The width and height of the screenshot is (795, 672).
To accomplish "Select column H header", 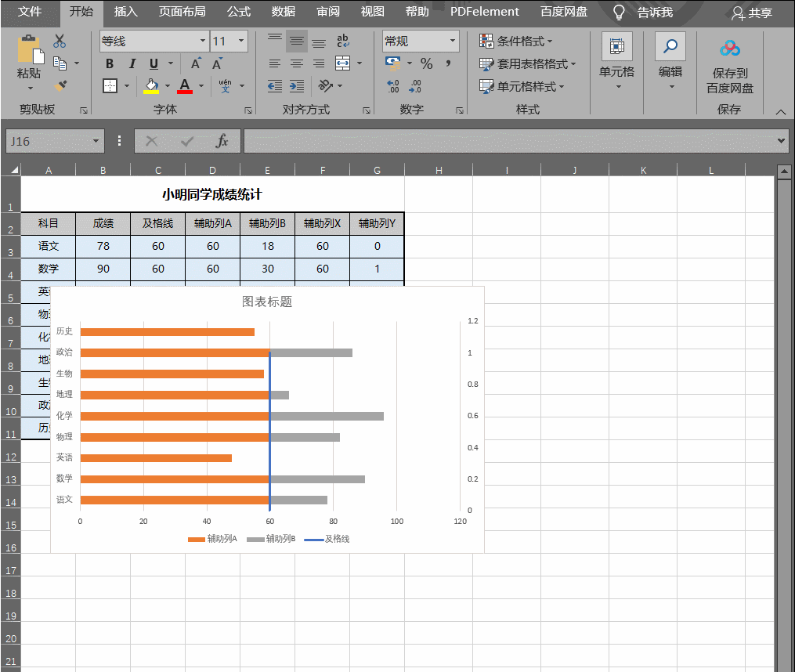I will coord(439,170).
